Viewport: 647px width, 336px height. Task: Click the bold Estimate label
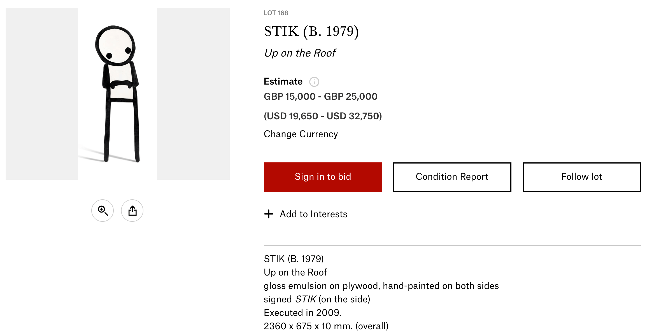click(x=283, y=81)
